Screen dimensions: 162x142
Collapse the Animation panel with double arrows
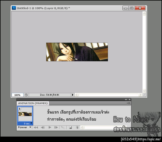pyautogui.click(x=126, y=99)
